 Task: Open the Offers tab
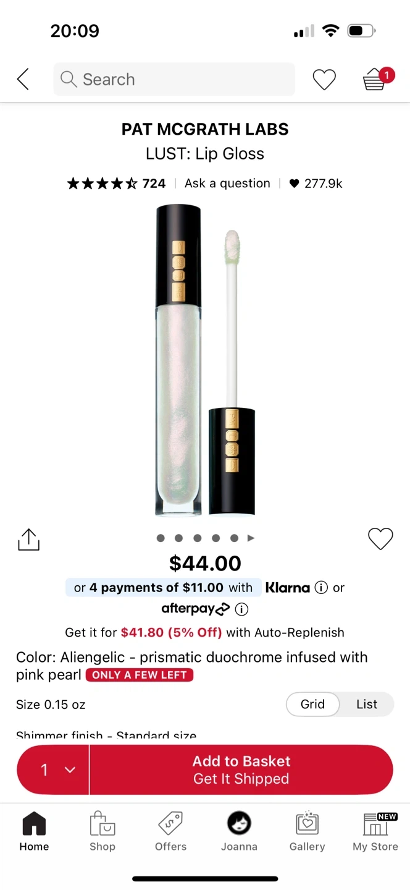[x=170, y=832]
